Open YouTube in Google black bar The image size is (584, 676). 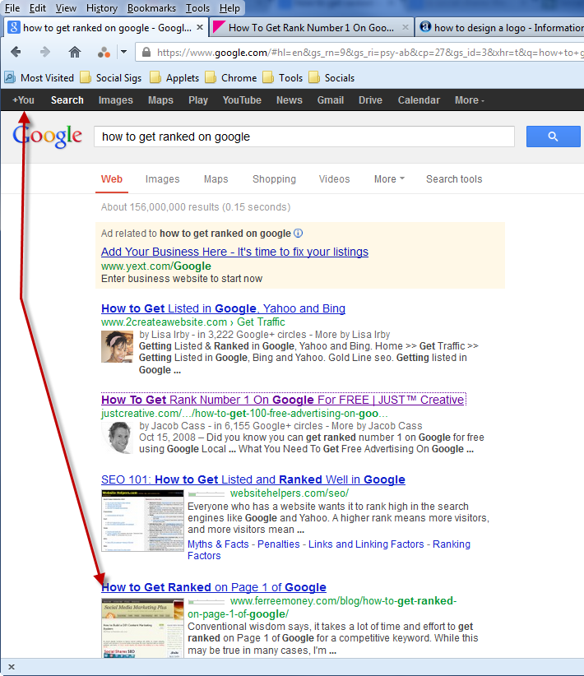pos(242,100)
